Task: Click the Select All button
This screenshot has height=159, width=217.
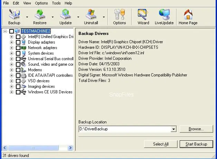Action: [161, 144]
